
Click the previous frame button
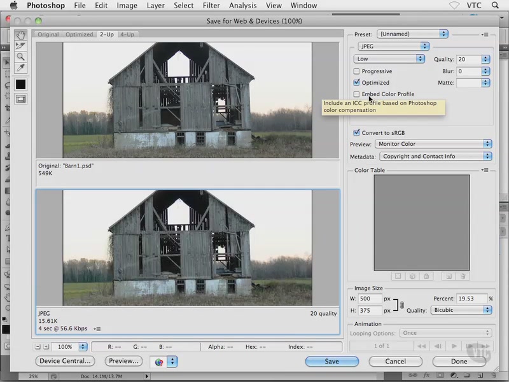[438, 346]
